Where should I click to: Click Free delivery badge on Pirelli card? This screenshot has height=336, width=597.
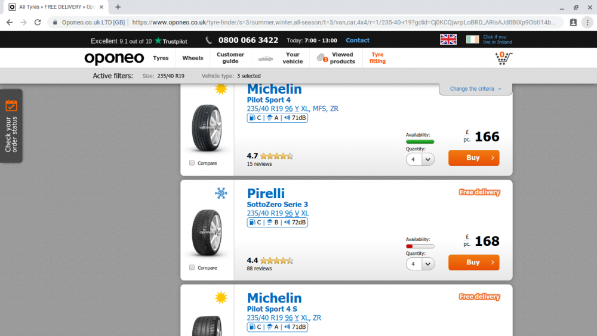pyautogui.click(x=479, y=192)
